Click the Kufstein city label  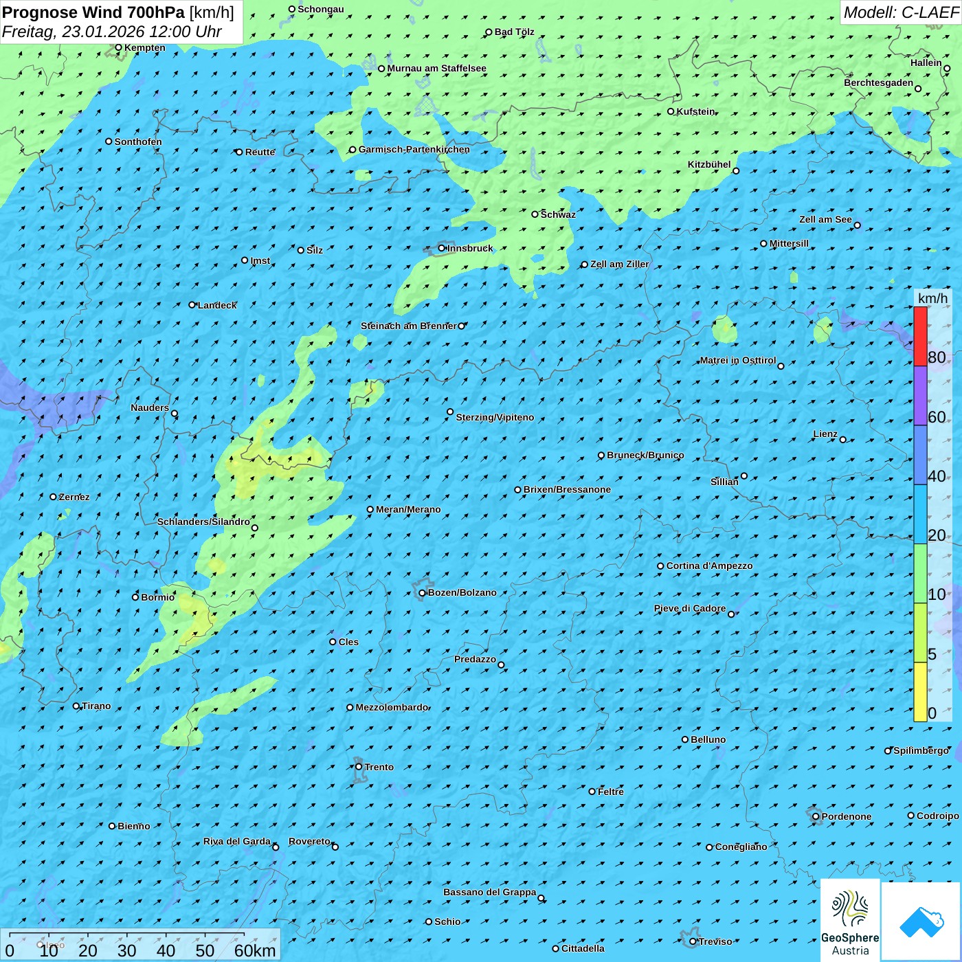695,111
